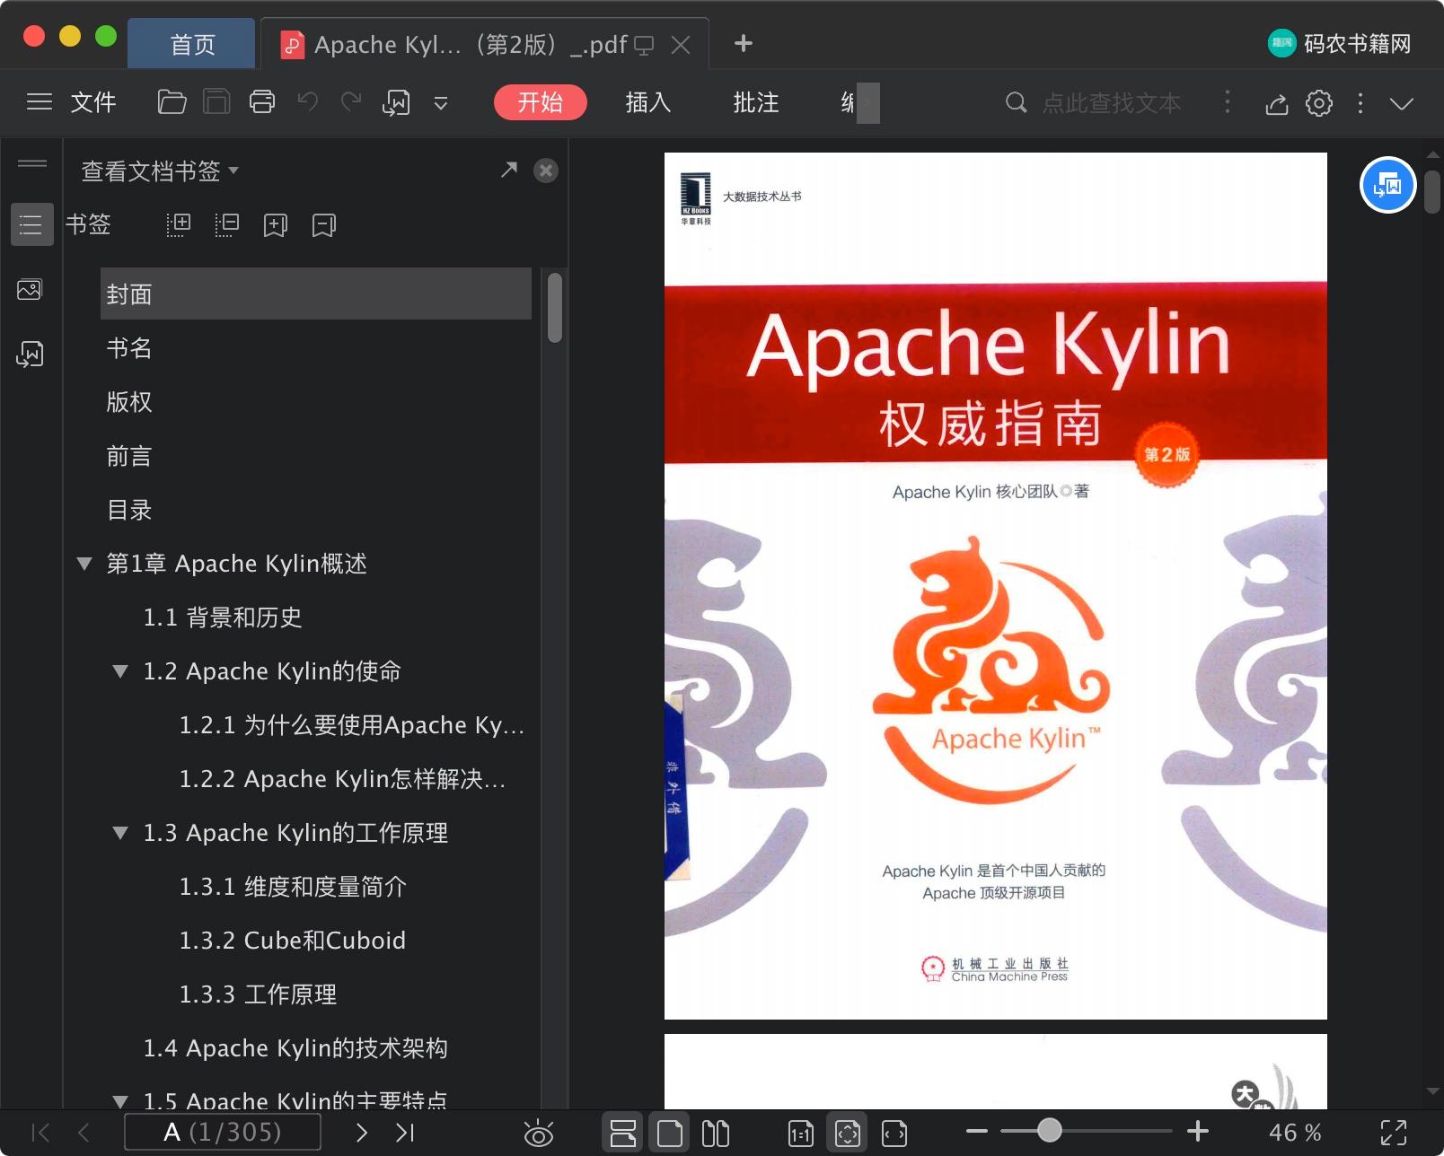Viewport: 1444px width, 1156px height.
Task: Open the 插入 ribbon tab
Action: (x=648, y=102)
